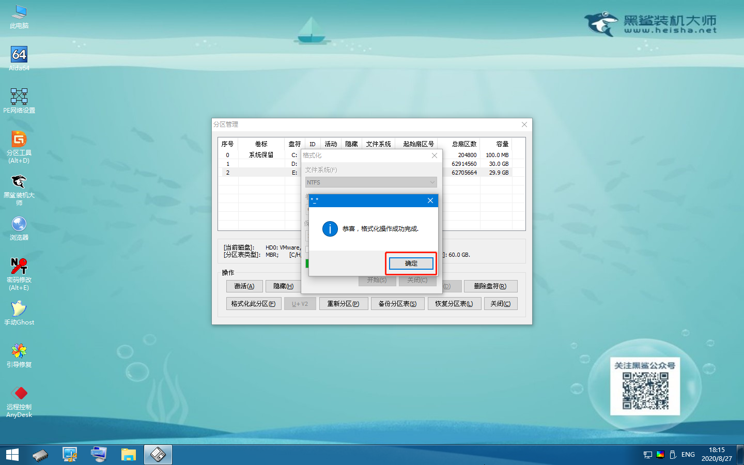The width and height of the screenshot is (744, 465).
Task: Switch to the active partition tool taskbar button
Action: tap(158, 455)
